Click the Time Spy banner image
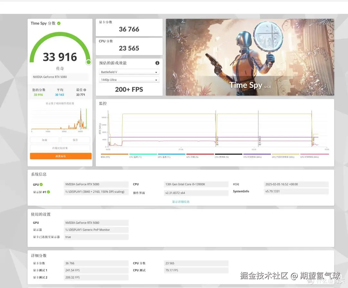The height and width of the screenshot is (288, 348). 250,57
